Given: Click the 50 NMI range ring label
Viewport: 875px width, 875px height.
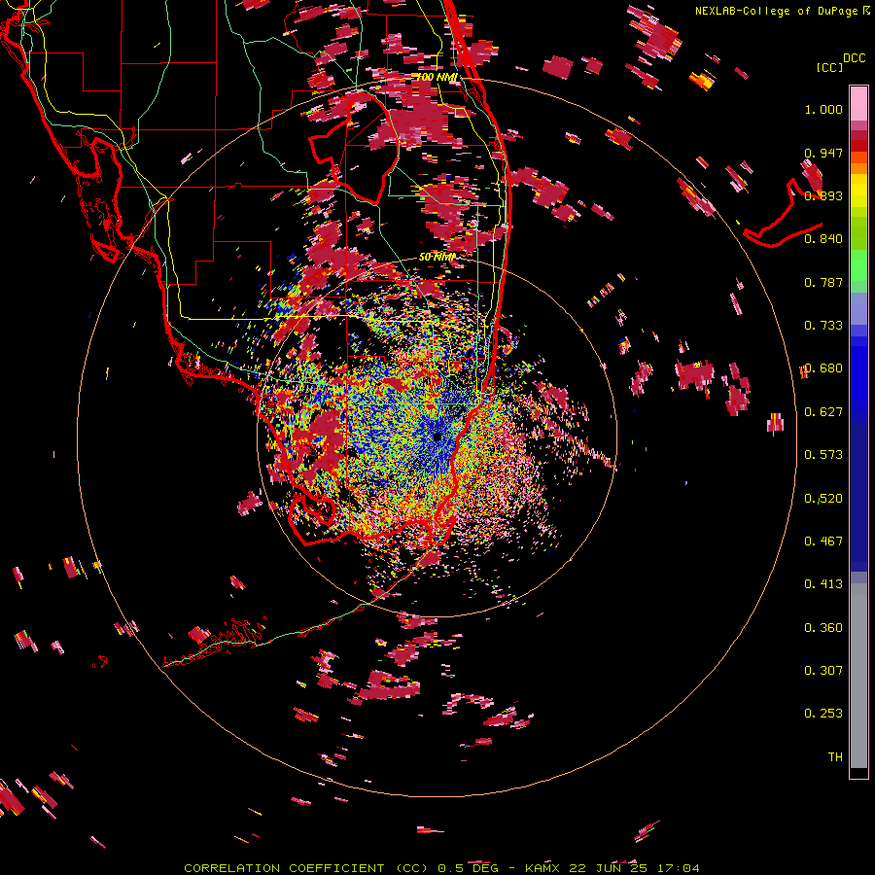Looking at the screenshot, I should click(x=437, y=258).
